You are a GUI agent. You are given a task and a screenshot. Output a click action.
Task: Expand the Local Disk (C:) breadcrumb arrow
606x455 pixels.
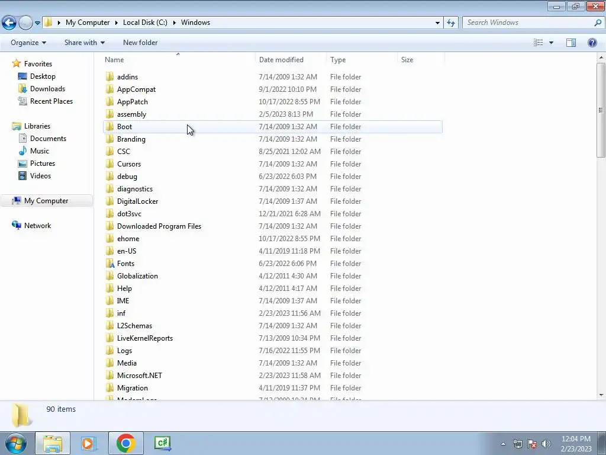pos(175,23)
